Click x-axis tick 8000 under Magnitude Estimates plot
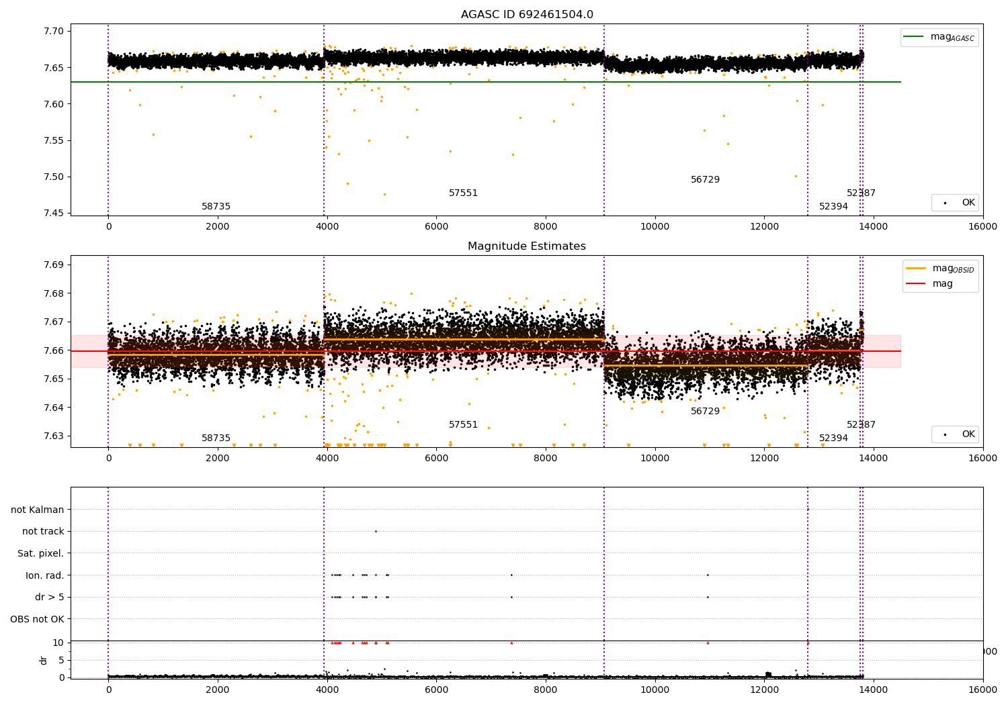Viewport: 1008px width, 705px height. pos(546,458)
